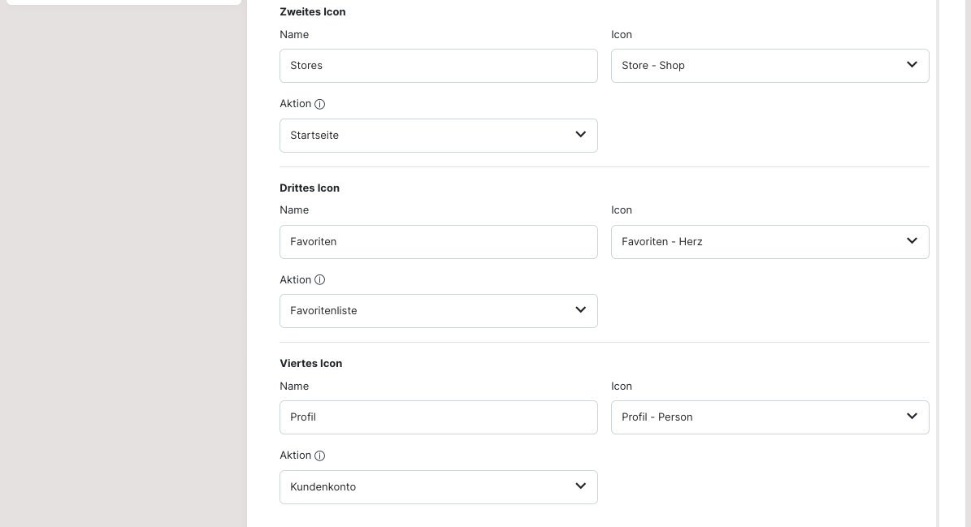971x527 pixels.
Task: Click the Name label under Zweites Icon
Action: (x=294, y=35)
